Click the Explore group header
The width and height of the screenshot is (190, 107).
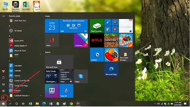tap(48, 52)
